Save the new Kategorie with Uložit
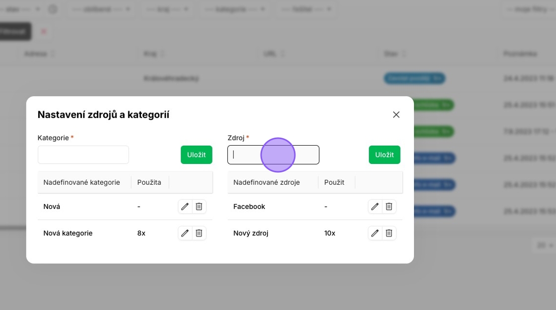 [197, 155]
